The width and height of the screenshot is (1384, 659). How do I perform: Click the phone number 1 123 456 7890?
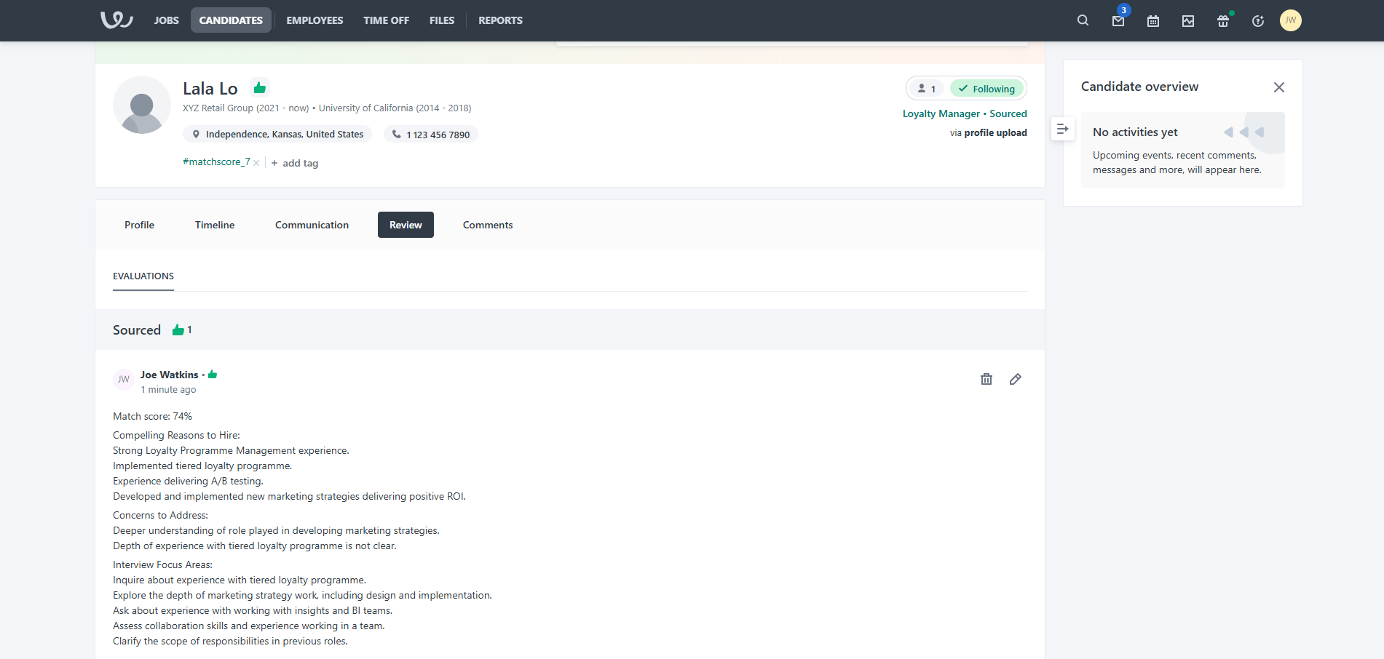click(431, 135)
